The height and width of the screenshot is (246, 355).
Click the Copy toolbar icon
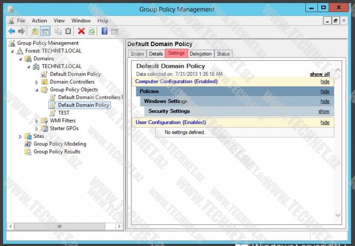58,31
